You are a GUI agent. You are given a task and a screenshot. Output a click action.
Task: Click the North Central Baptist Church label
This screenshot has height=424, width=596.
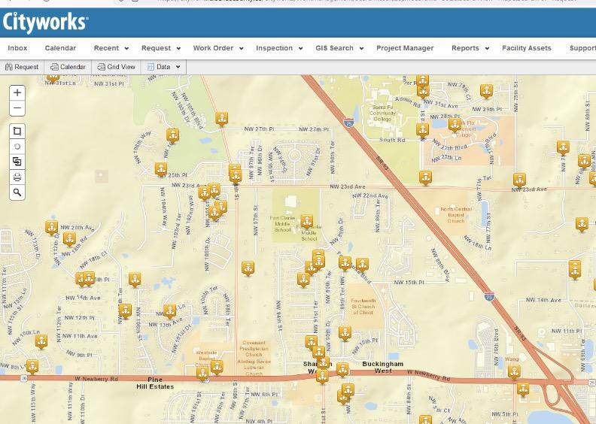coord(456,215)
